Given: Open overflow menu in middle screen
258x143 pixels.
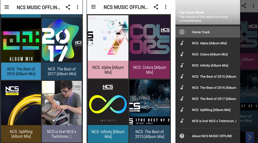Looking at the screenshot, I should pos(166,7).
